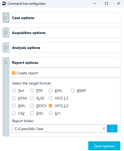Maximize the configurator window
This screenshot has height=151, width=124.
pos(107,3)
